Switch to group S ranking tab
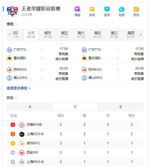Screen dimensions: 151x167 (x=120, y=107)
